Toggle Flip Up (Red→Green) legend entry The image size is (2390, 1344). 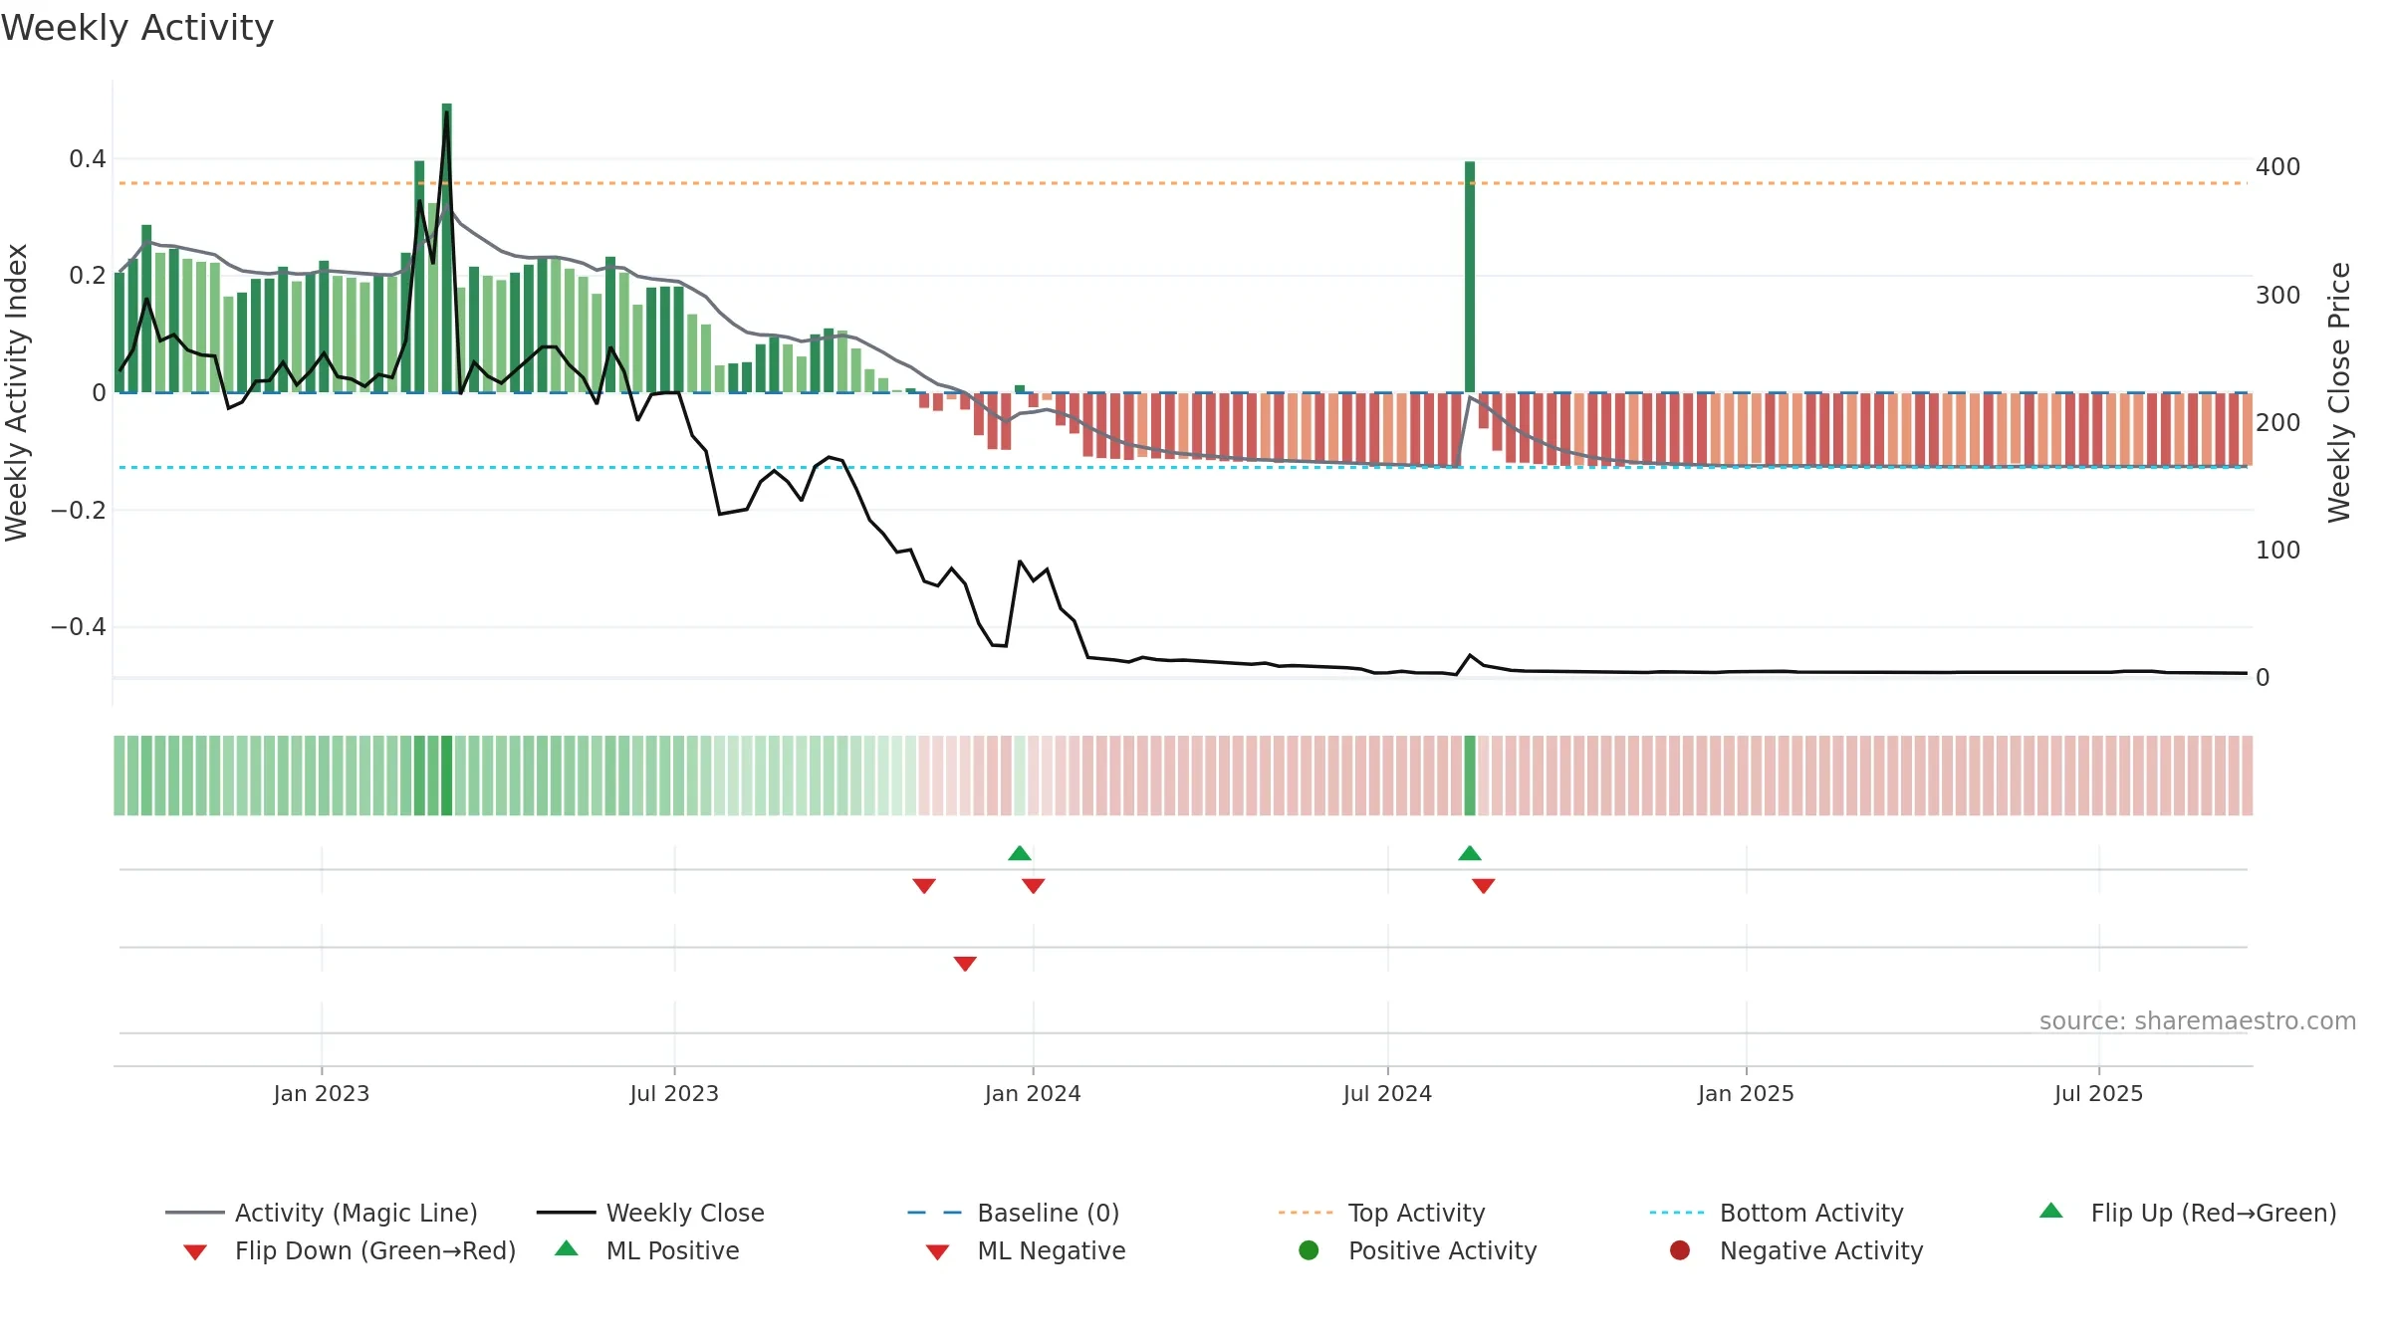click(2188, 1213)
